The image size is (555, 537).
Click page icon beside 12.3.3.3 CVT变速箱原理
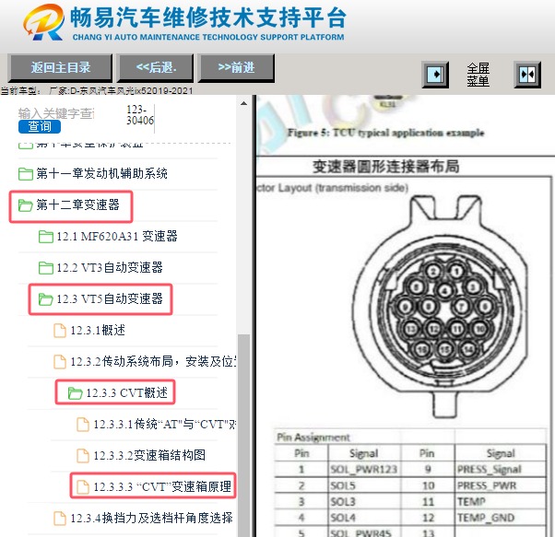click(x=83, y=486)
